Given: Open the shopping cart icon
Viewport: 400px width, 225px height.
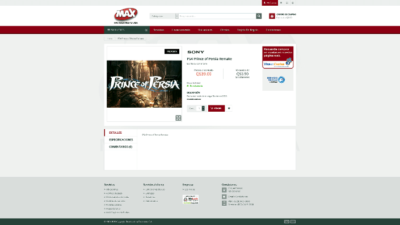Looking at the screenshot, I should pos(272,16).
